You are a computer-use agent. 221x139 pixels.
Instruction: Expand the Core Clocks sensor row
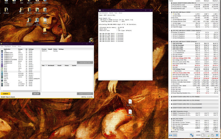pyautogui.click(x=172, y=16)
